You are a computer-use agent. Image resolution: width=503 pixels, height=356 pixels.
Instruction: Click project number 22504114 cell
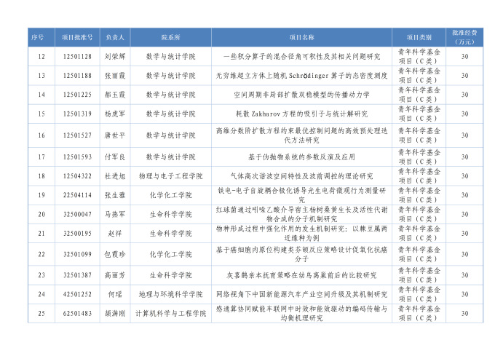point(76,195)
